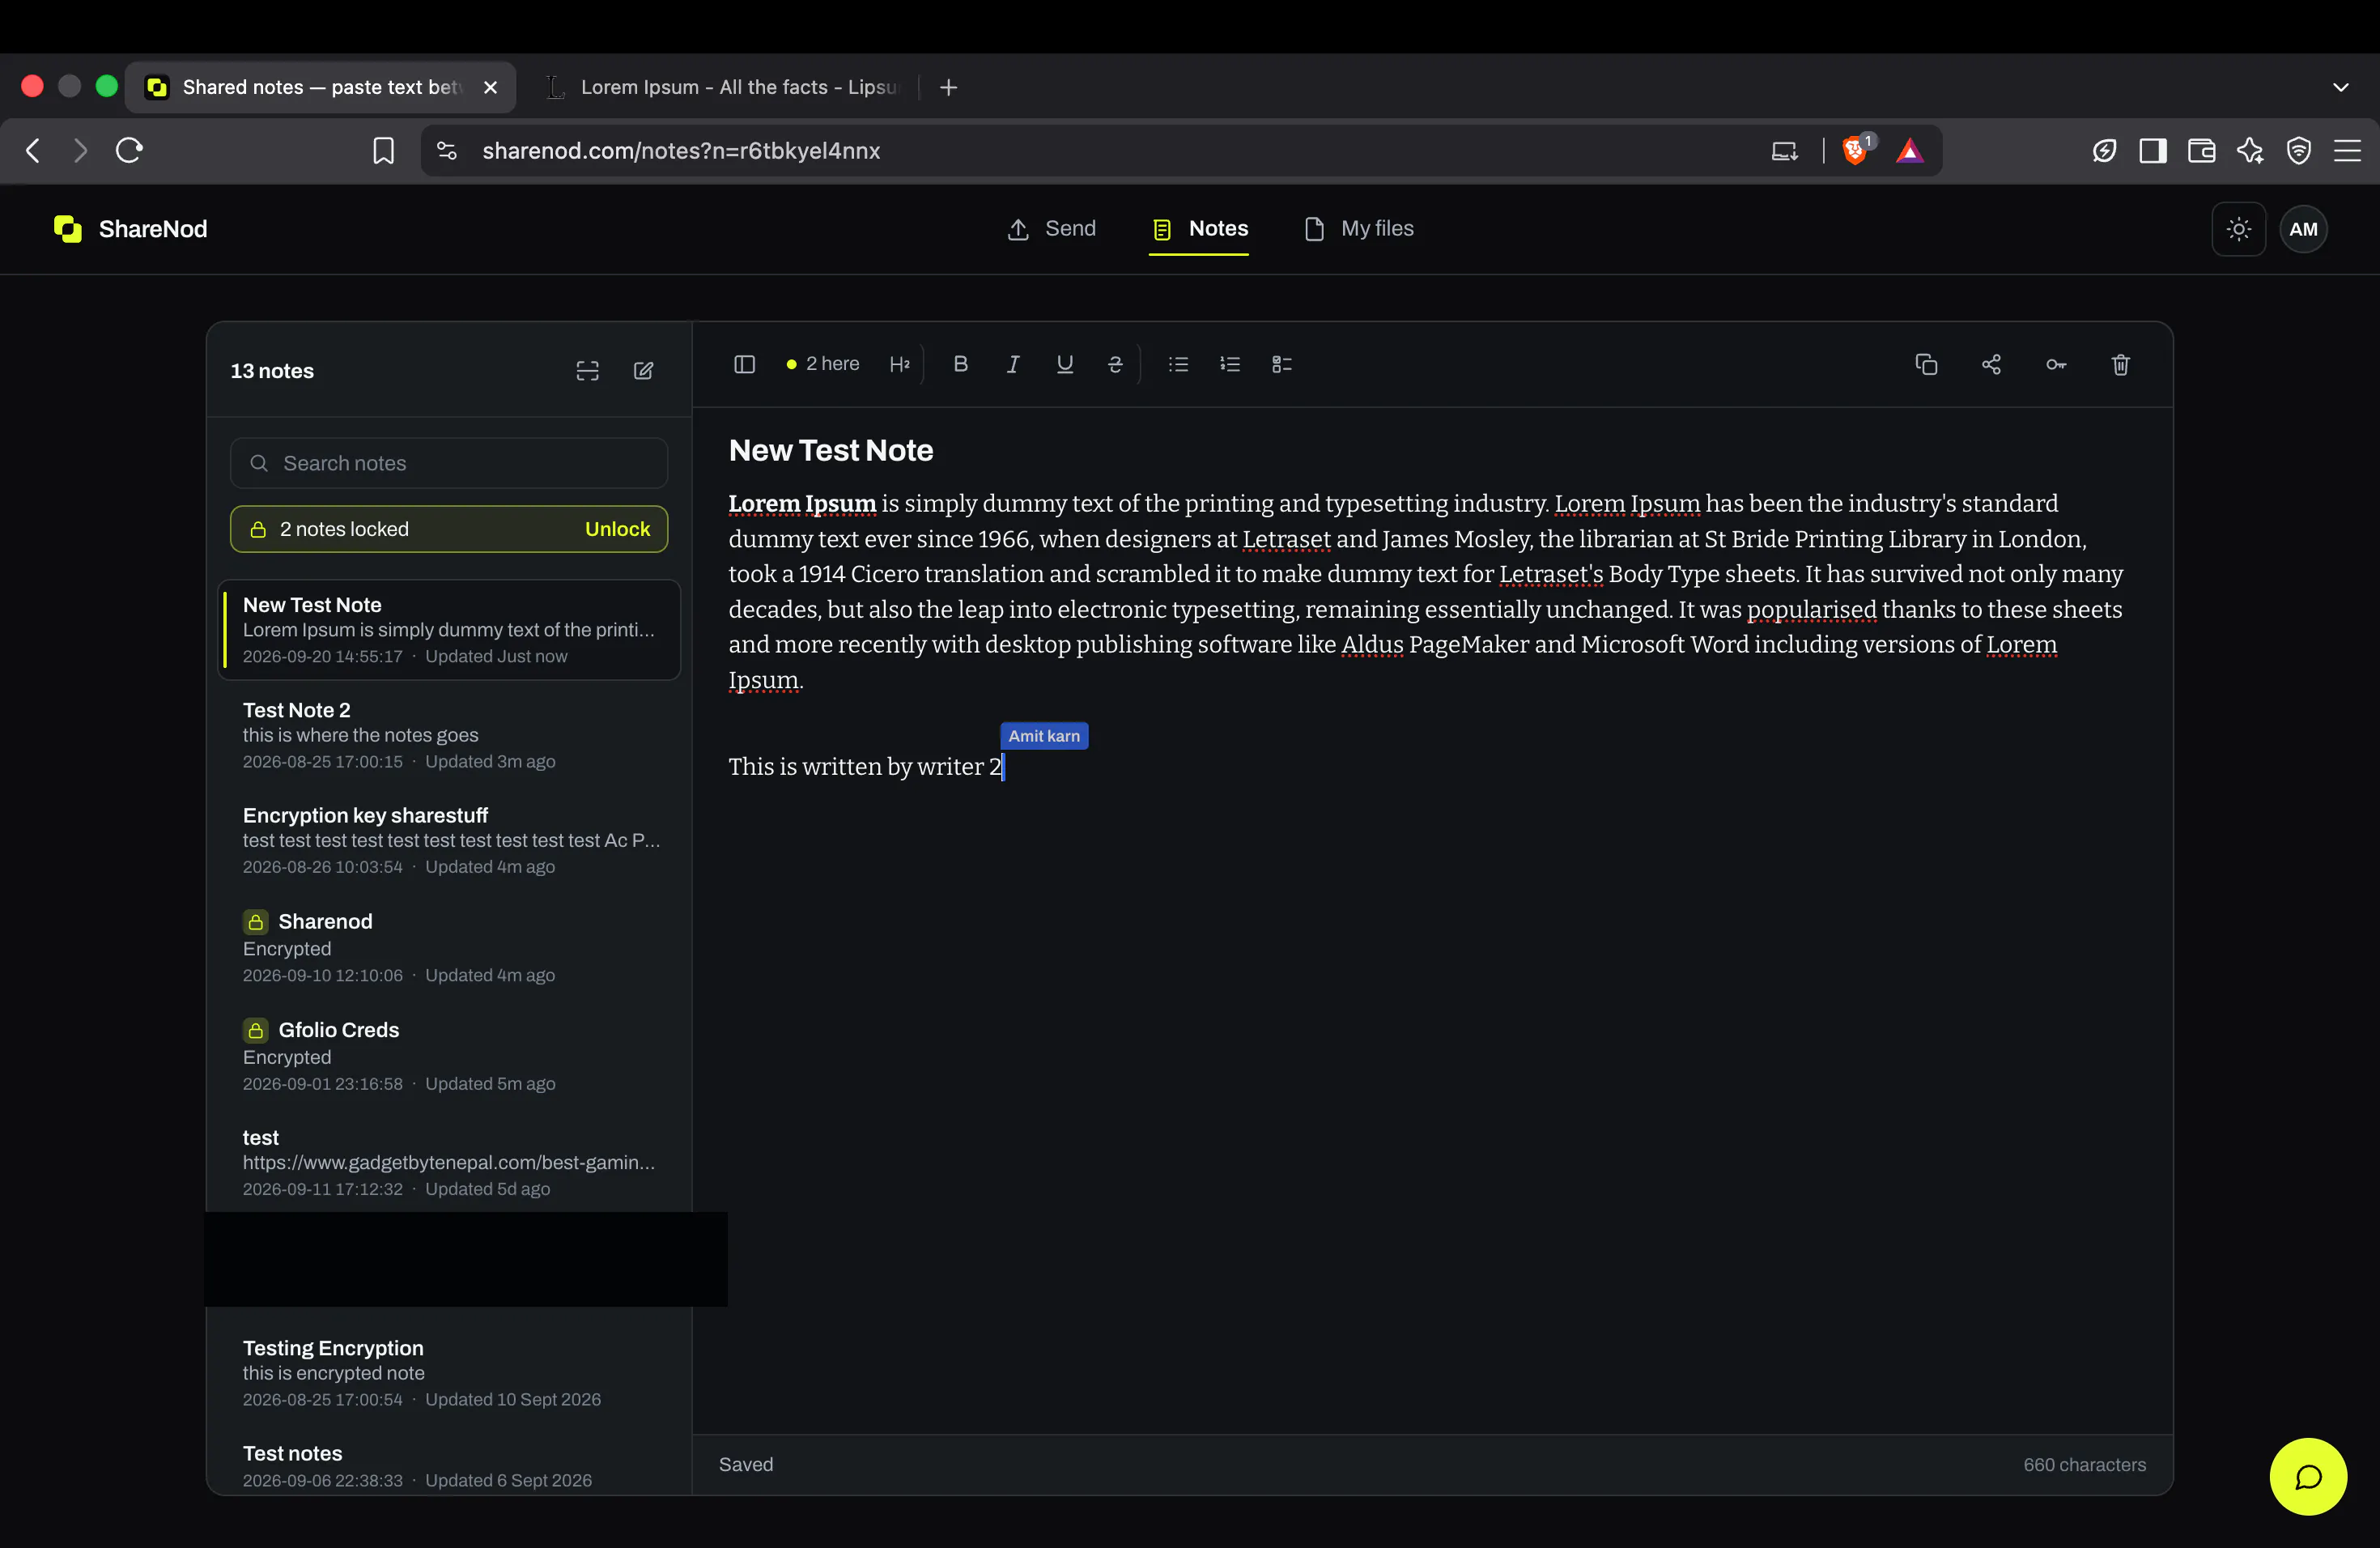
Task: Click the install app icon in address bar
Action: pyautogui.click(x=1784, y=151)
